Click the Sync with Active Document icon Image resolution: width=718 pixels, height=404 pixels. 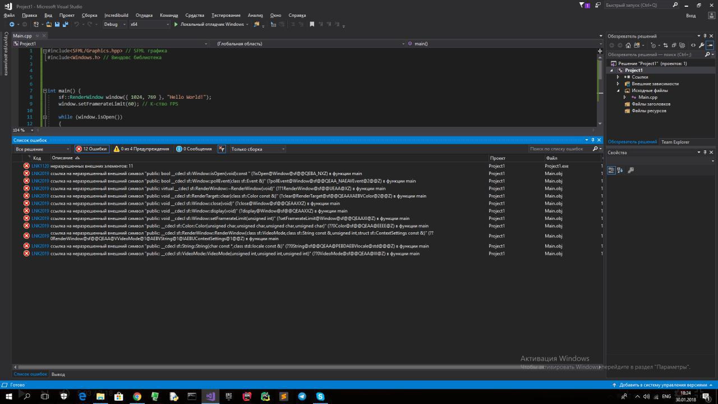[665, 45]
